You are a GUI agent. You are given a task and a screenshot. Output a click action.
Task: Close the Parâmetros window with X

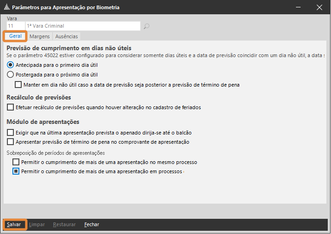(319, 7)
